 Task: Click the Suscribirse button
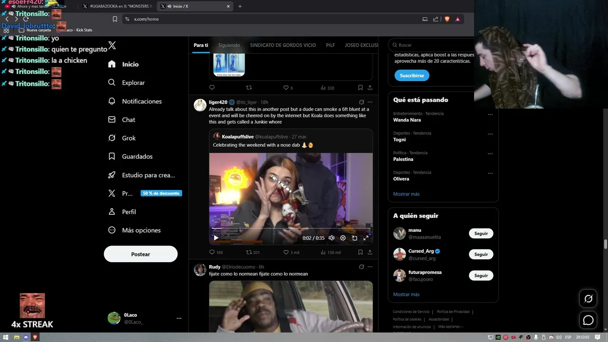tap(412, 76)
